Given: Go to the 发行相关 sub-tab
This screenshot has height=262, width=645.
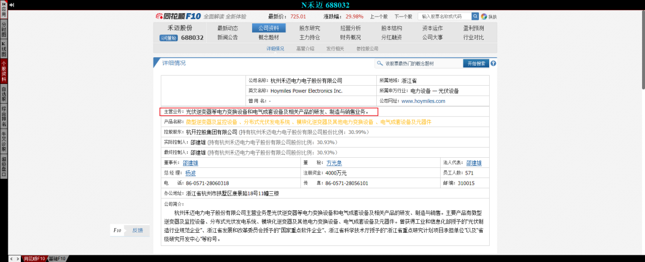Looking at the screenshot, I should 335,48.
